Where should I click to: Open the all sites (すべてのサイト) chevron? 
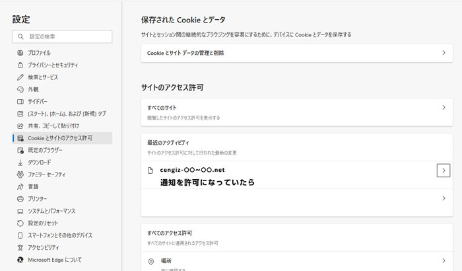pos(444,108)
